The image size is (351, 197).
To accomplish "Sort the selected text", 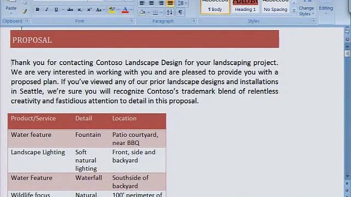I will 169,12.
